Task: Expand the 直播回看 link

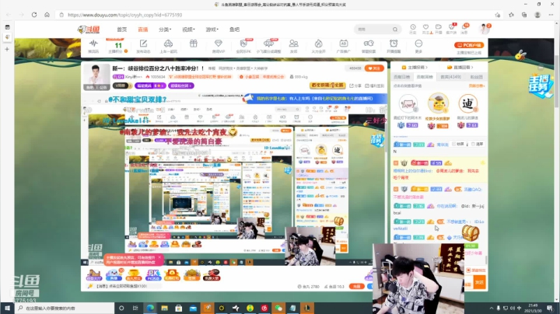Action: pos(460,67)
